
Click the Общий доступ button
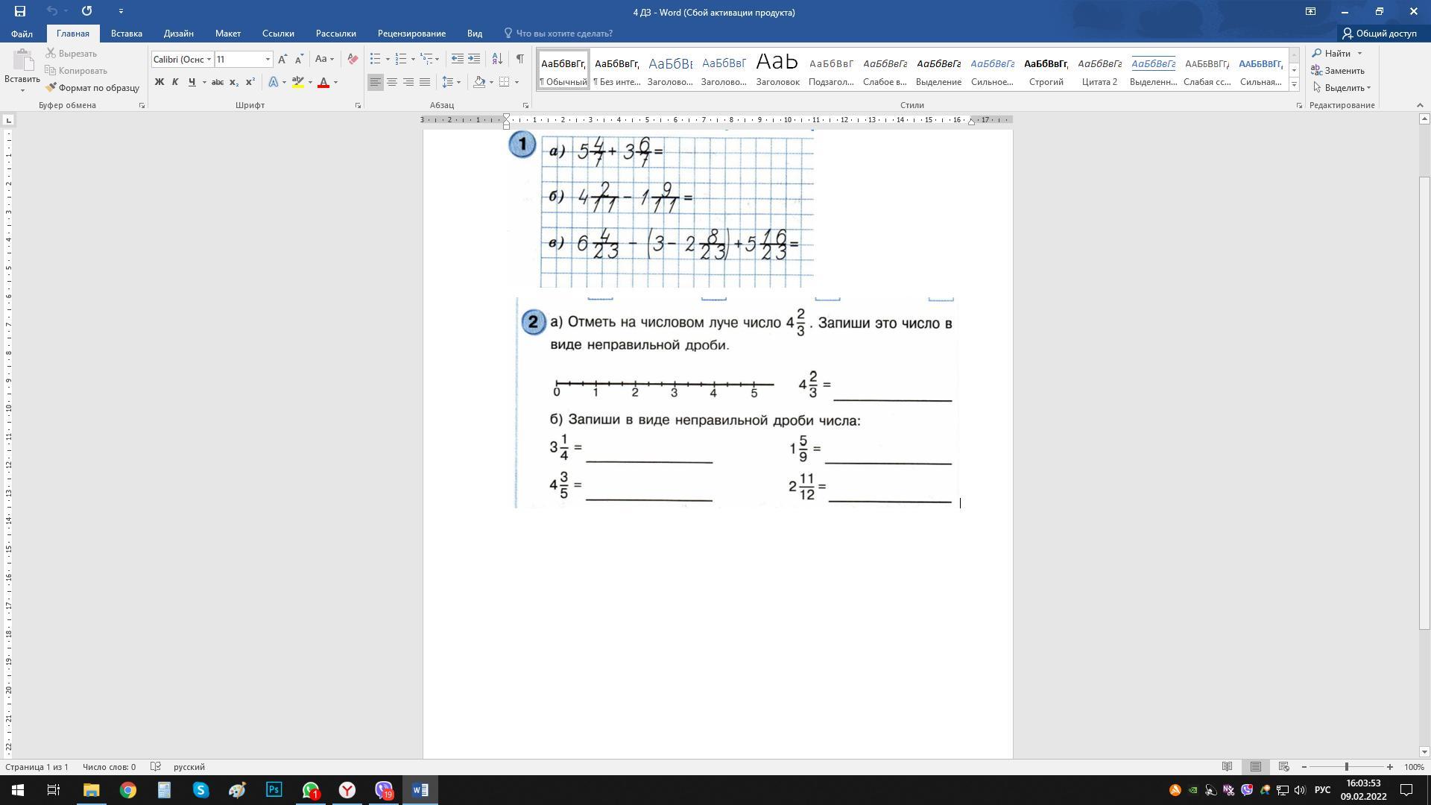[x=1379, y=34]
